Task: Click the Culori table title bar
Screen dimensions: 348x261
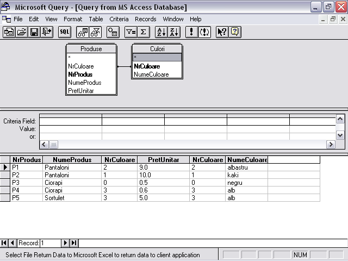Action: (x=157, y=48)
